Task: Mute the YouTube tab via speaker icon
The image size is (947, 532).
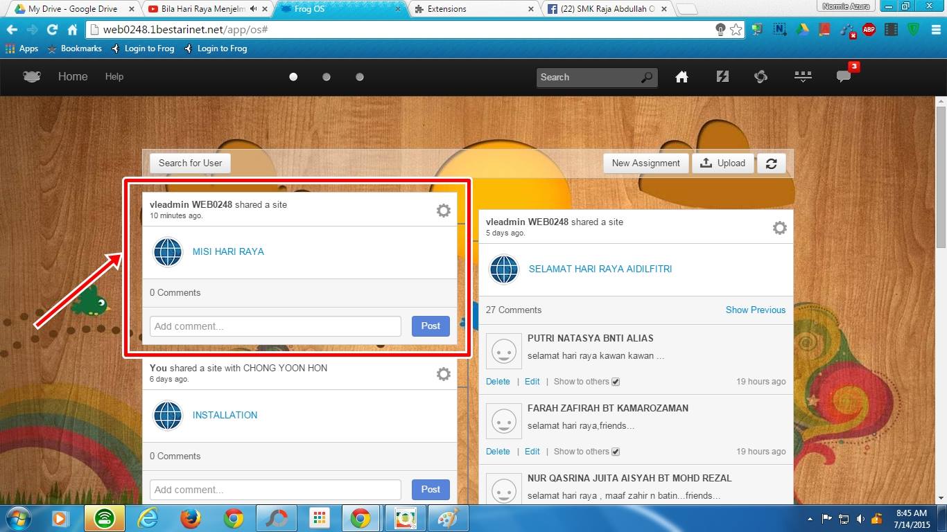Action: 253,9
